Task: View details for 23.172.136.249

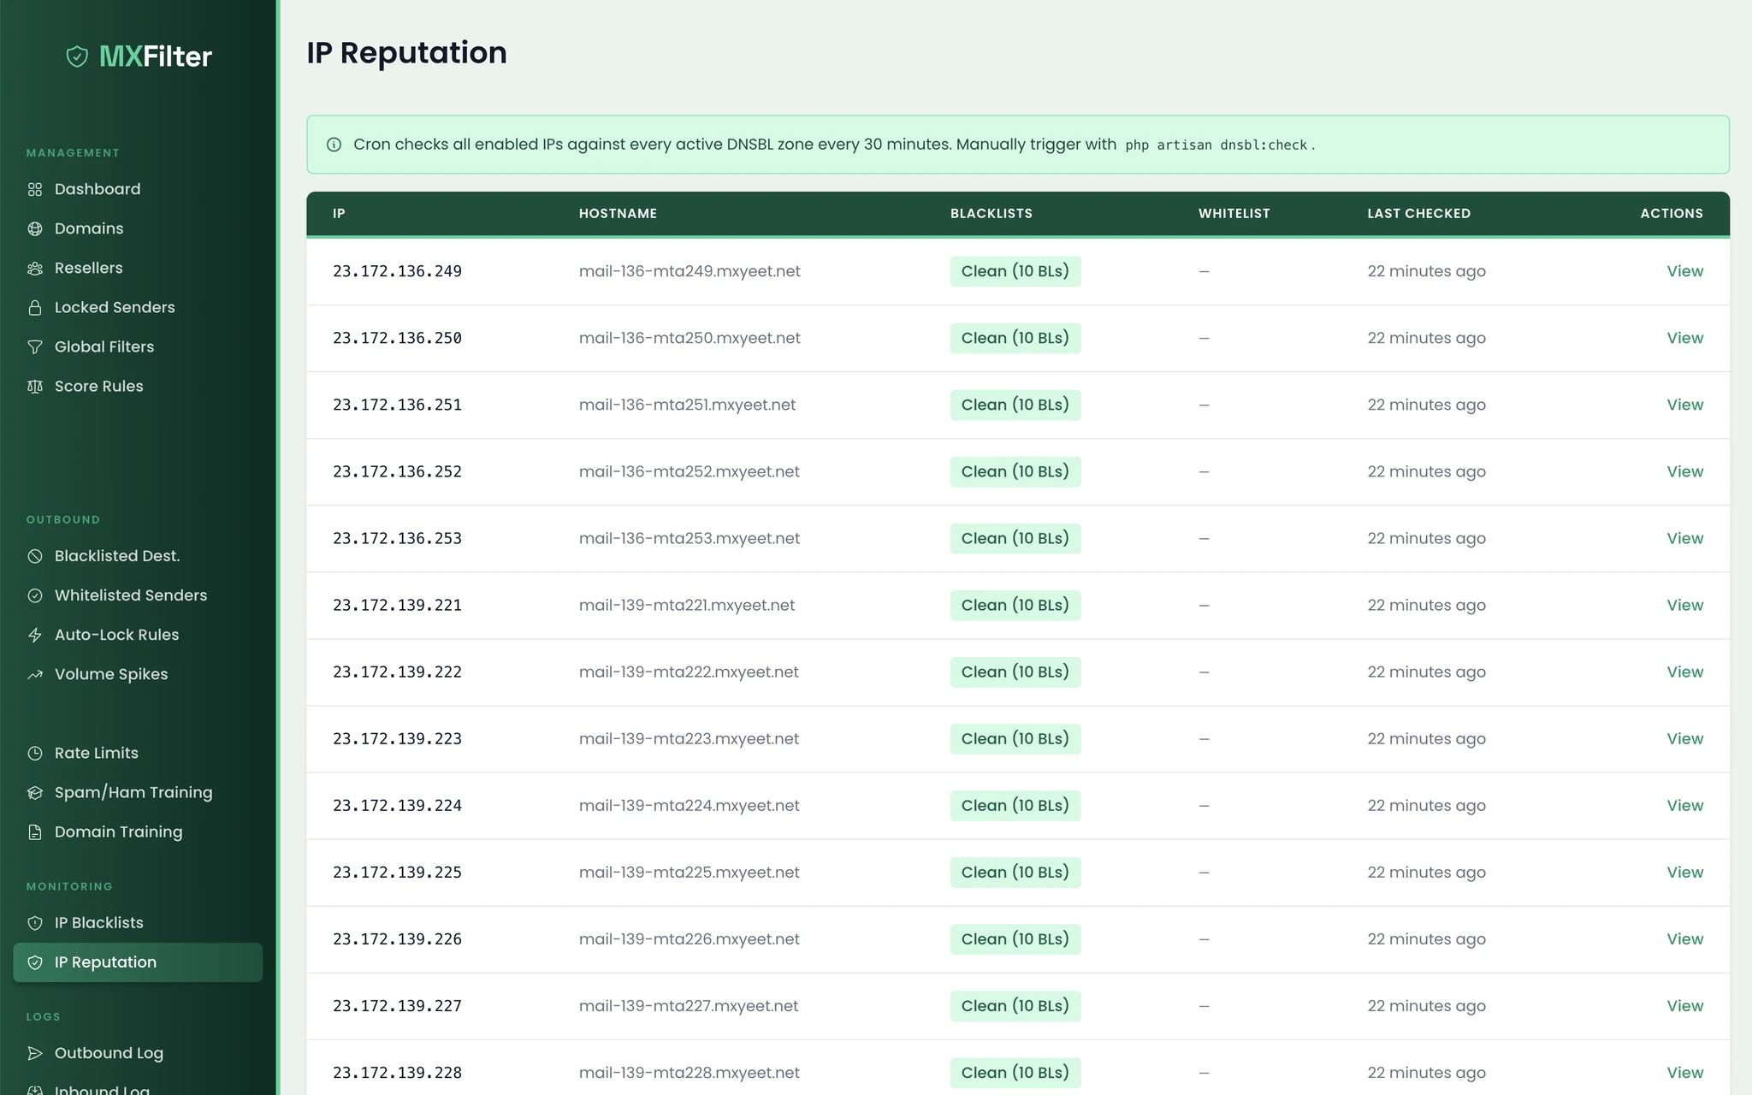Action: tap(1684, 271)
